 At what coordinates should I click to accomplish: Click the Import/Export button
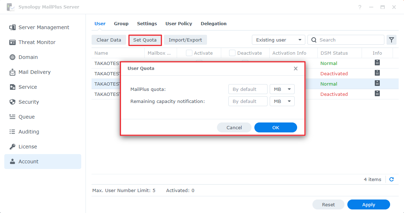pos(185,39)
